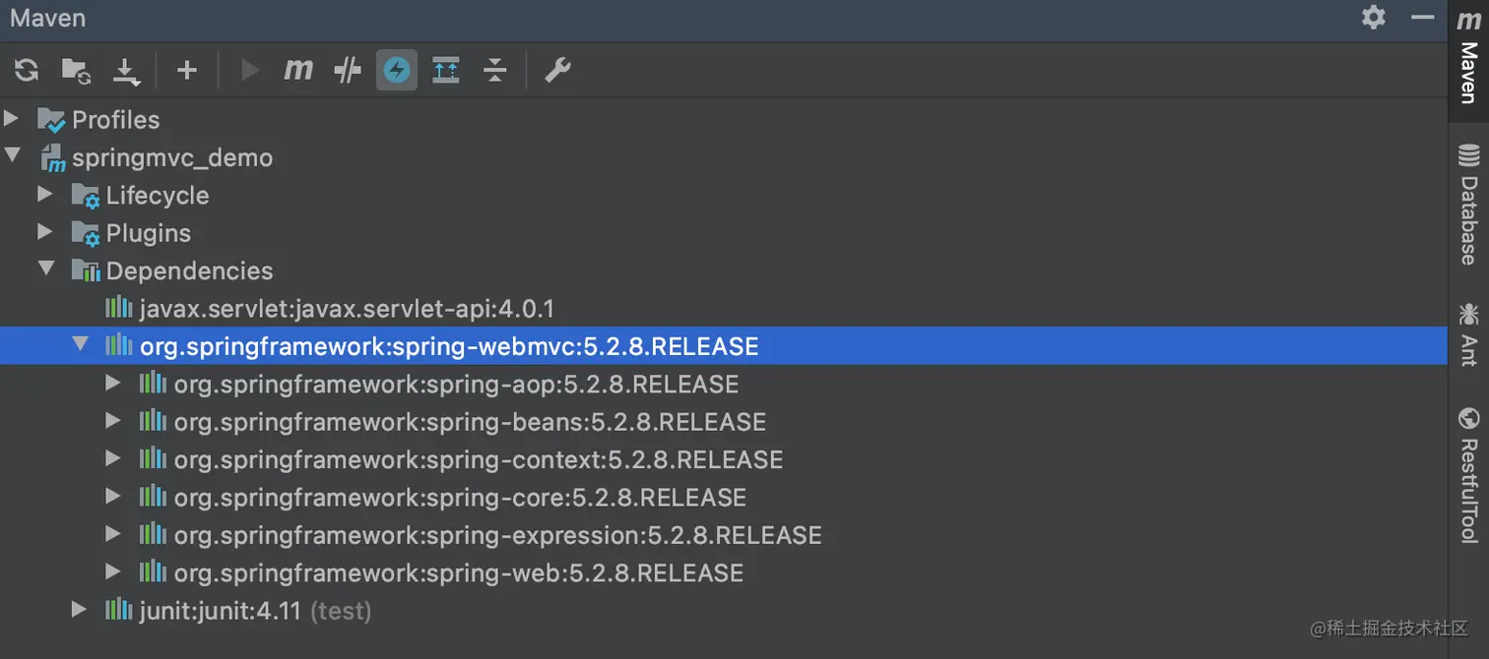Select org.springframework:spring-aop:5.2.8.RELEASE row
The image size is (1489, 659).
click(x=724, y=384)
